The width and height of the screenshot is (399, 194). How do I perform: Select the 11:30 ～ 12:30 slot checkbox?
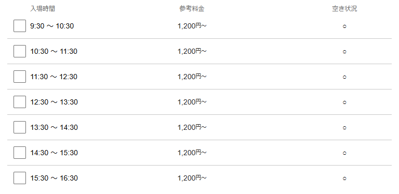(x=20, y=77)
